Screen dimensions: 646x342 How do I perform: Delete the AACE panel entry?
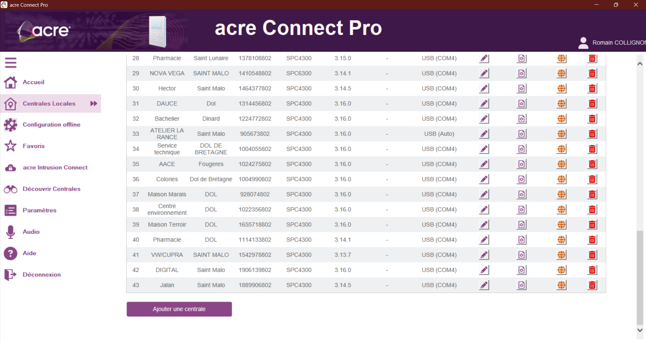pos(592,164)
